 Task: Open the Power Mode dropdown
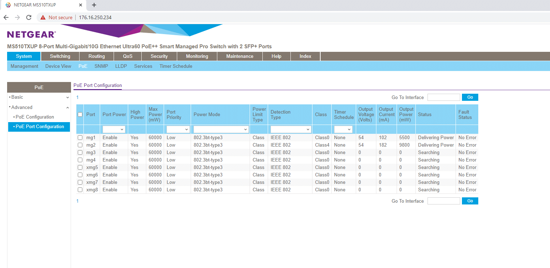tap(221, 130)
